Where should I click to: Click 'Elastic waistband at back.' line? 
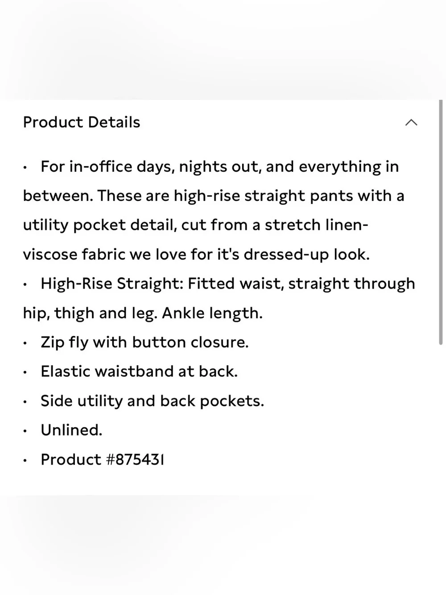tap(139, 371)
